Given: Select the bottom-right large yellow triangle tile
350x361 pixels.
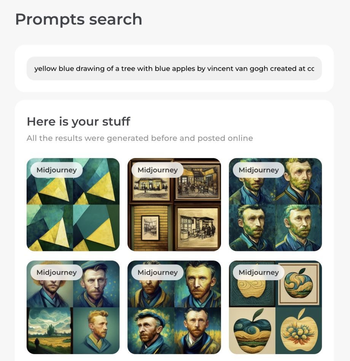Looking at the screenshot, I should click(96, 228).
